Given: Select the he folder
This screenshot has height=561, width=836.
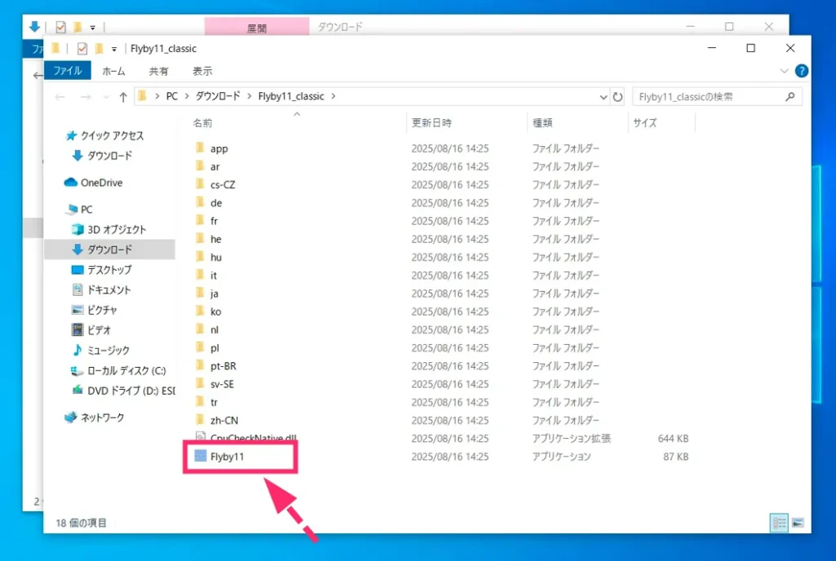Looking at the screenshot, I should tap(216, 239).
